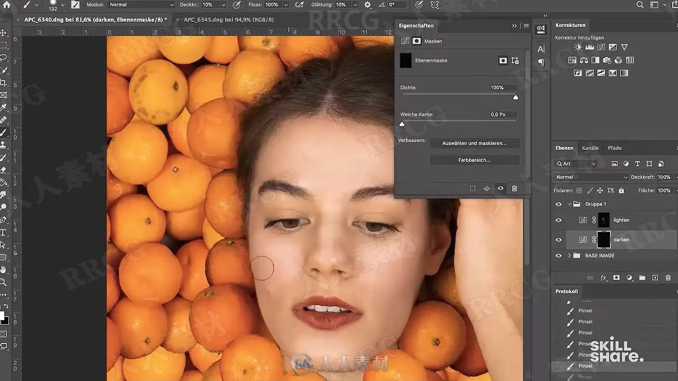Select the Crop tool

click(4, 83)
